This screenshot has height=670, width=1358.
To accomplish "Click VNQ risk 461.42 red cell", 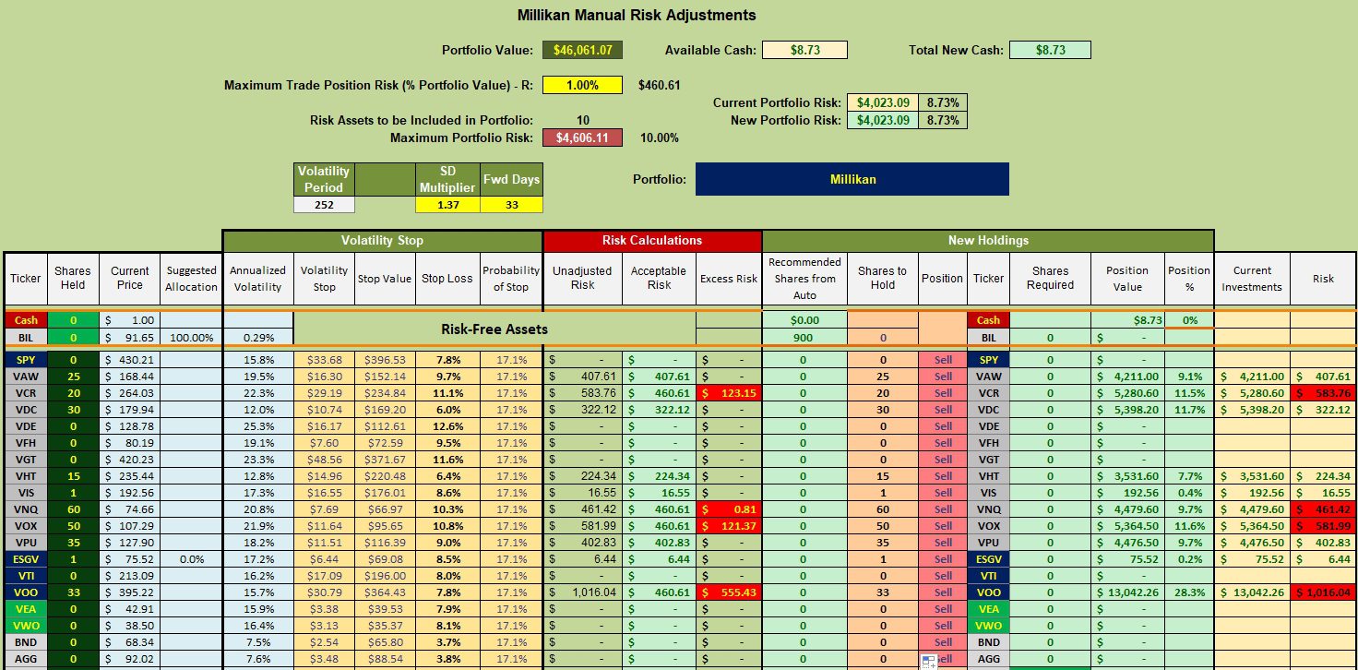I will tap(1323, 508).
